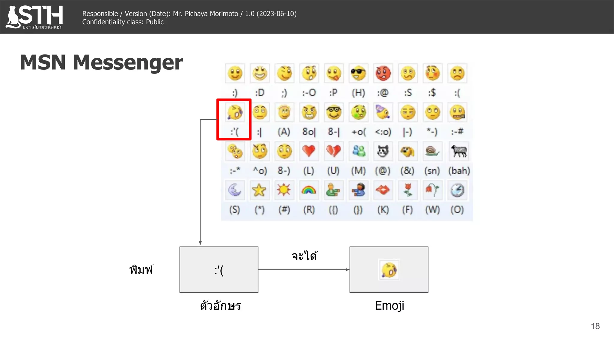Click the clock (O) emoticon
The height and width of the screenshot is (345, 614).
457,190
